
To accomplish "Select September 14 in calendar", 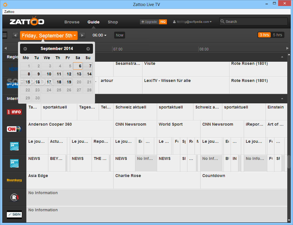I will [x=88, y=74].
